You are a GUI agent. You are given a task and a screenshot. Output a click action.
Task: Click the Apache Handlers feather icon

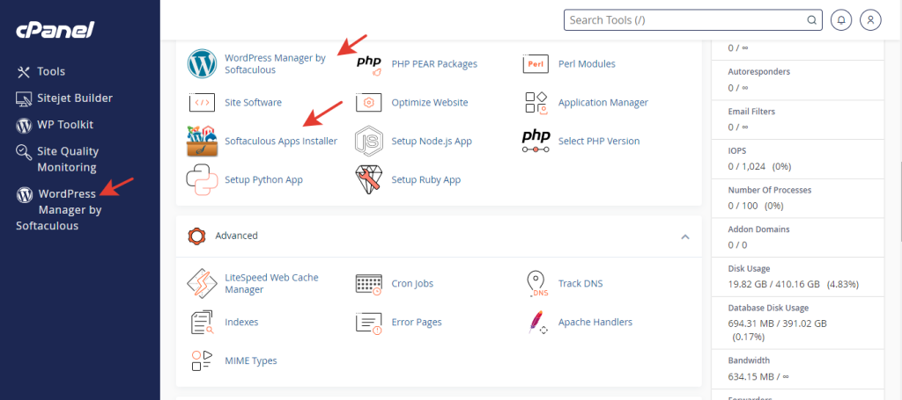pos(536,323)
